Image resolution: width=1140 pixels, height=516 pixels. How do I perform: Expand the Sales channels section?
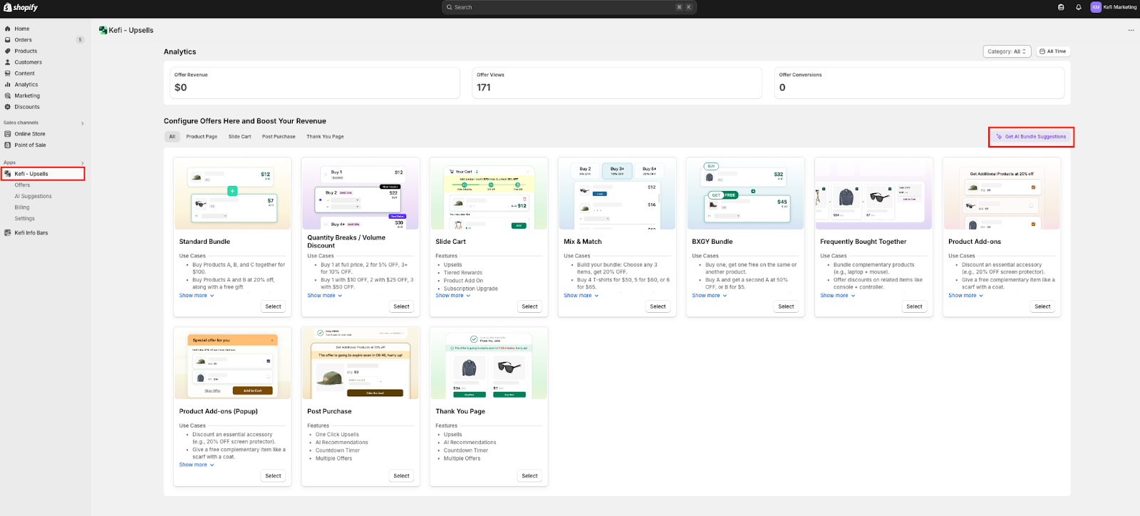83,123
